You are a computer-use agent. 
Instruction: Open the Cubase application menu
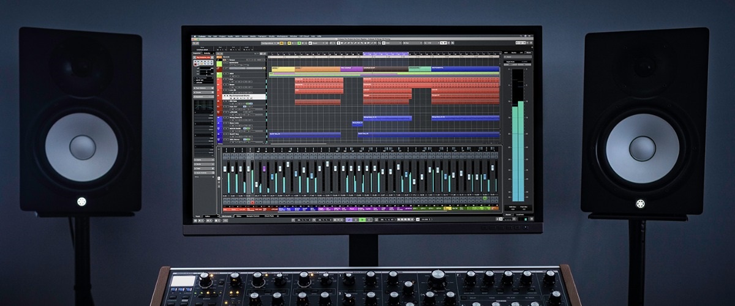201,36
